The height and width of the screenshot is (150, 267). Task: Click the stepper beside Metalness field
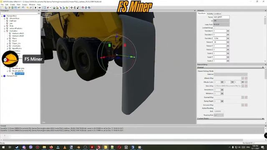pos(222,93)
